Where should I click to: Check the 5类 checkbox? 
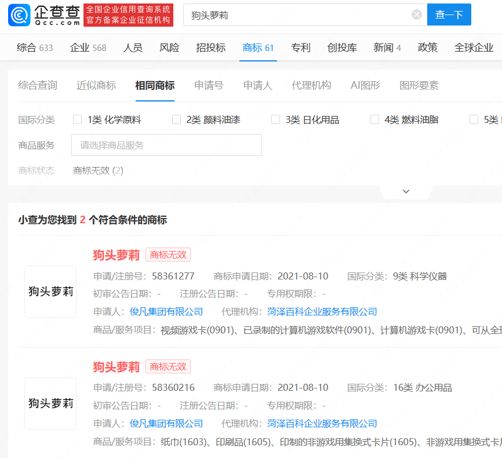(474, 119)
